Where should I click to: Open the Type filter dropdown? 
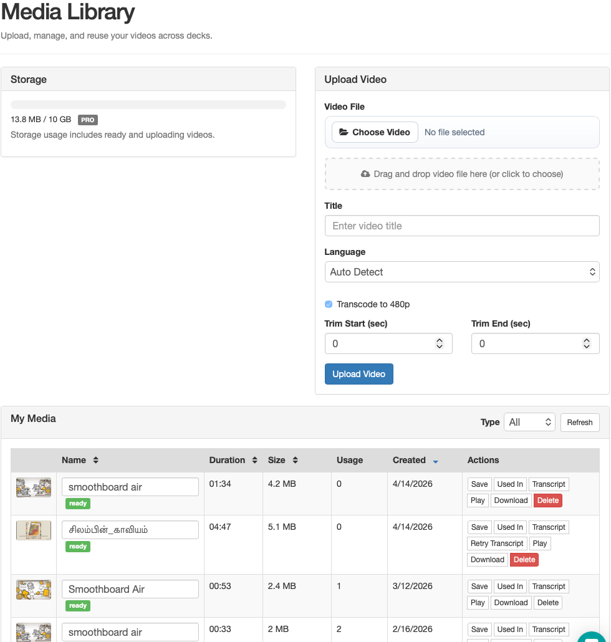pos(529,422)
